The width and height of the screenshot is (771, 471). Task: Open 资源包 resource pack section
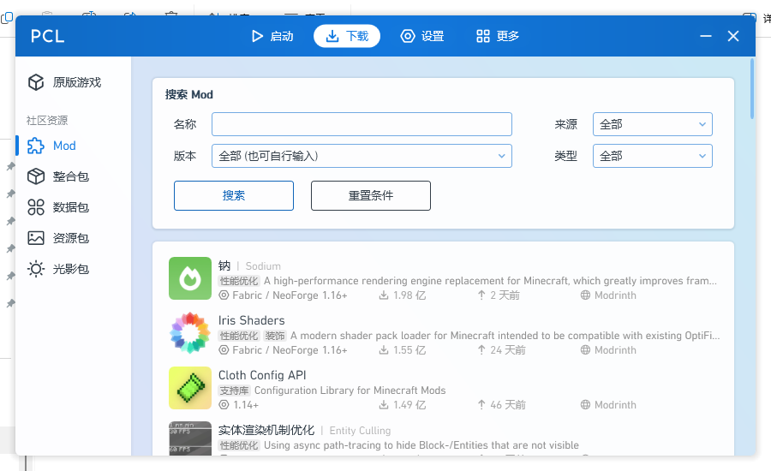coord(74,238)
